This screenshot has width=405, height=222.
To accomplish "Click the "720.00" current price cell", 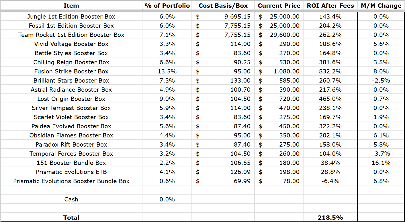I will (289, 99).
